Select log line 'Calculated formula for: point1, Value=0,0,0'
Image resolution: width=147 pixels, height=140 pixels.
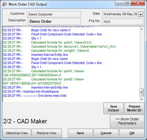[x=47, y=42]
